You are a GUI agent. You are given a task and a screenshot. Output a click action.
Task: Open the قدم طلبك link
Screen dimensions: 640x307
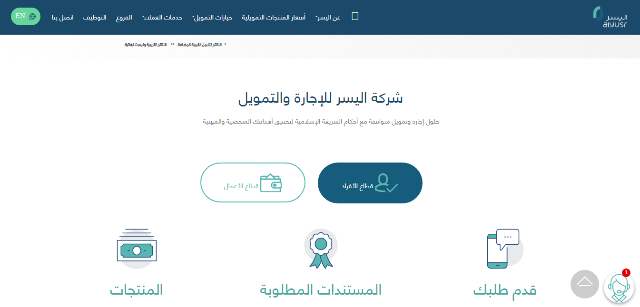505,289
